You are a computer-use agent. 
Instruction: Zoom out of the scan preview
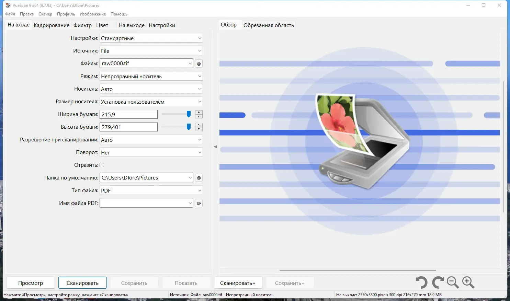tap(453, 282)
